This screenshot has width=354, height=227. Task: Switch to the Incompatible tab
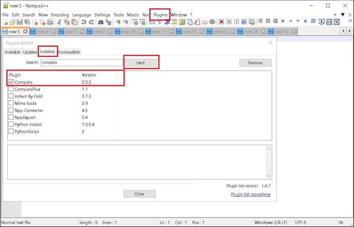pos(69,52)
